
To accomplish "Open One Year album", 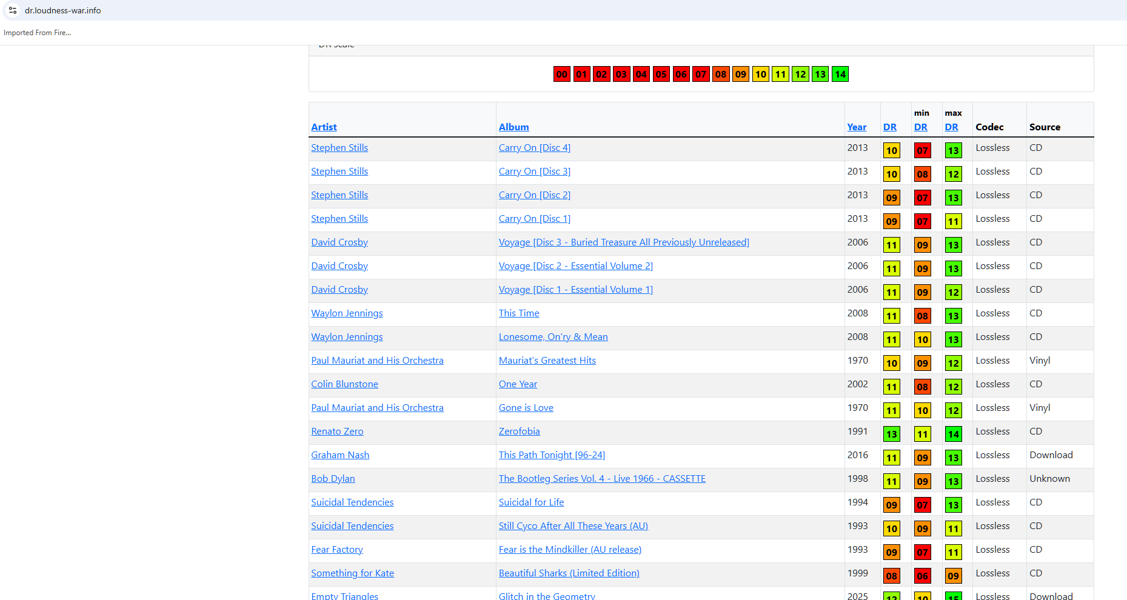I will [518, 384].
